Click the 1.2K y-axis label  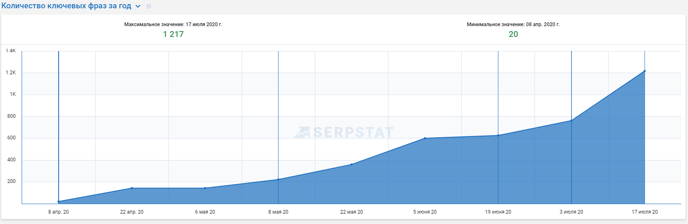(x=11, y=73)
